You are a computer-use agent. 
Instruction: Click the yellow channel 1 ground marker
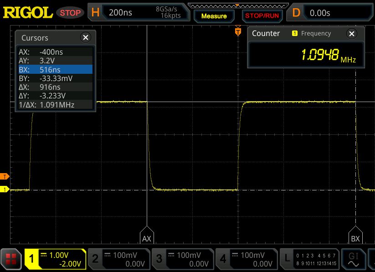5,190
